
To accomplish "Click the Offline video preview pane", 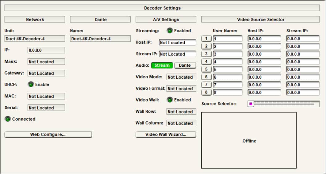I will [249, 140].
